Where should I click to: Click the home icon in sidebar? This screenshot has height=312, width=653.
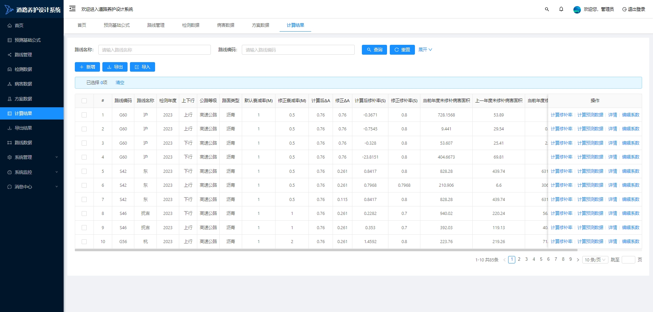point(10,25)
